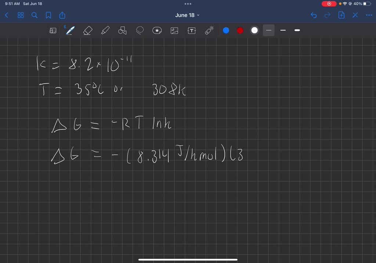Select the Lasso tool
Image resolution: width=376 pixels, height=263 pixels.
coord(140,30)
